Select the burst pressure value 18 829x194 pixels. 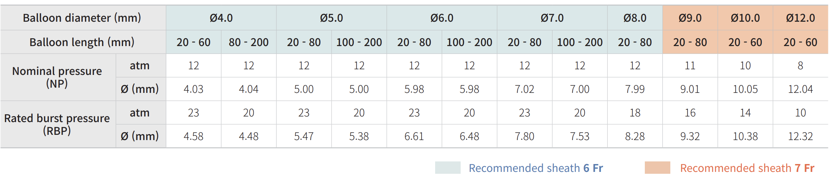(635, 113)
